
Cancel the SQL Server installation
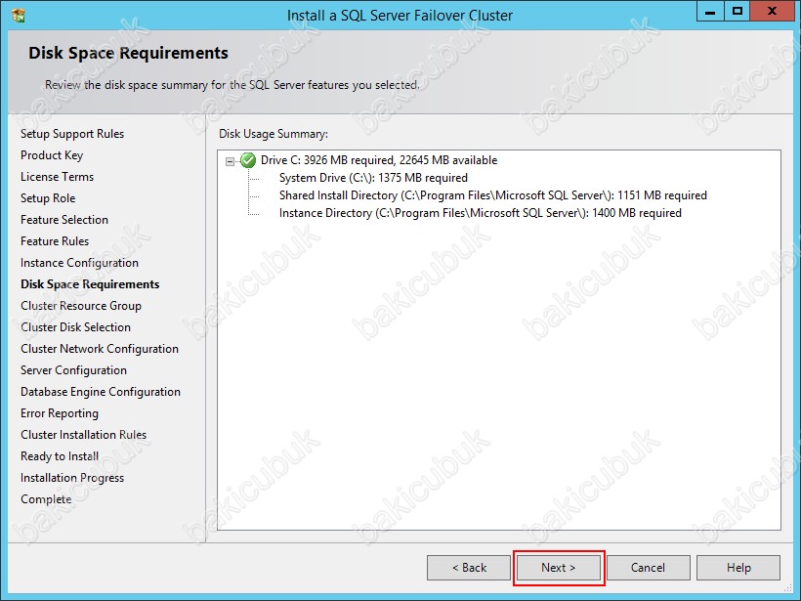coord(648,568)
